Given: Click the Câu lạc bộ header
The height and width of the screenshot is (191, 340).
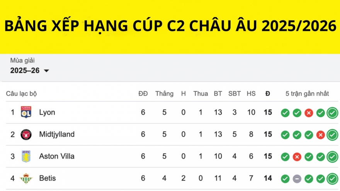Looking at the screenshot, I should pyautogui.click(x=21, y=94).
